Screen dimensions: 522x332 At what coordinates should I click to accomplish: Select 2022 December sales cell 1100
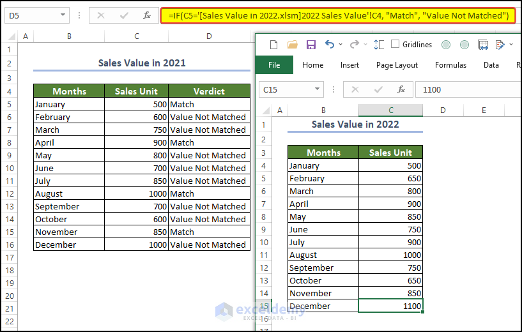coord(391,306)
